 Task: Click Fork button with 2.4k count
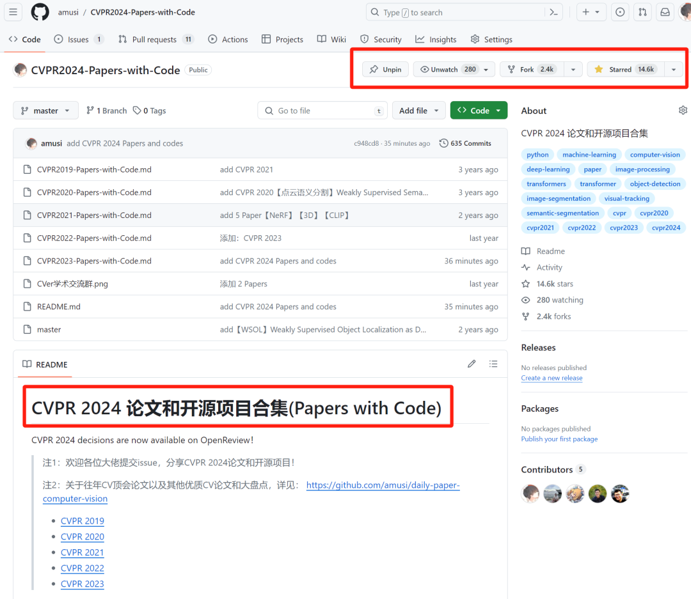(x=532, y=69)
